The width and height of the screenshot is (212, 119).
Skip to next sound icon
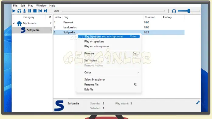point(46,11)
